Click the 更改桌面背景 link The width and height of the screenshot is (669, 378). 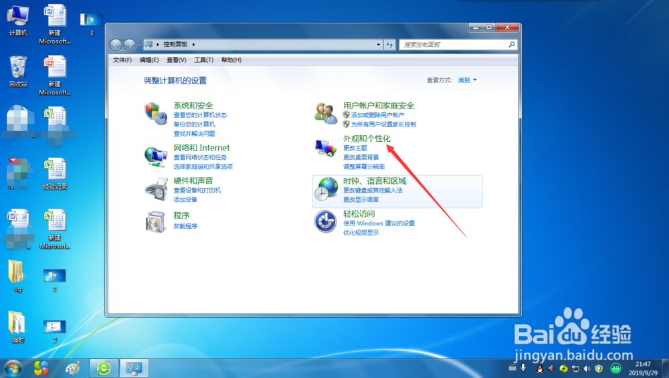tap(361, 157)
